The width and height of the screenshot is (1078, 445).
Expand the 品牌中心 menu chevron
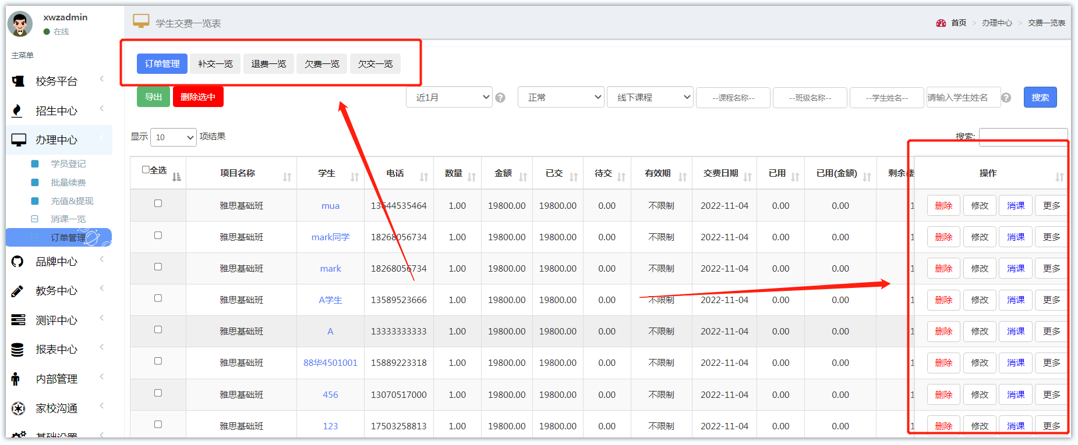(102, 259)
